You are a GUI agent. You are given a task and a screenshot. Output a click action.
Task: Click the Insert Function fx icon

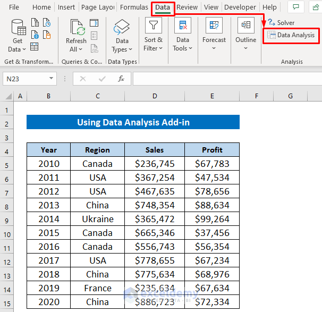click(x=121, y=79)
